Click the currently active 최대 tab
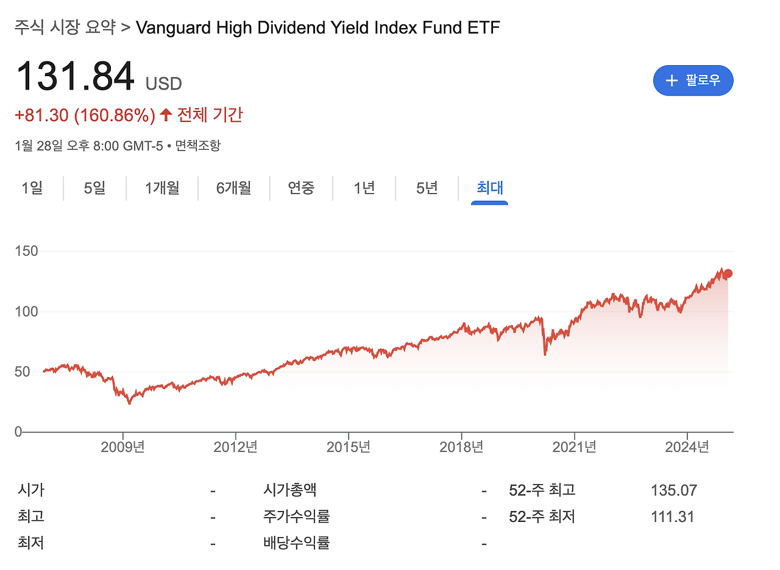 (x=490, y=189)
